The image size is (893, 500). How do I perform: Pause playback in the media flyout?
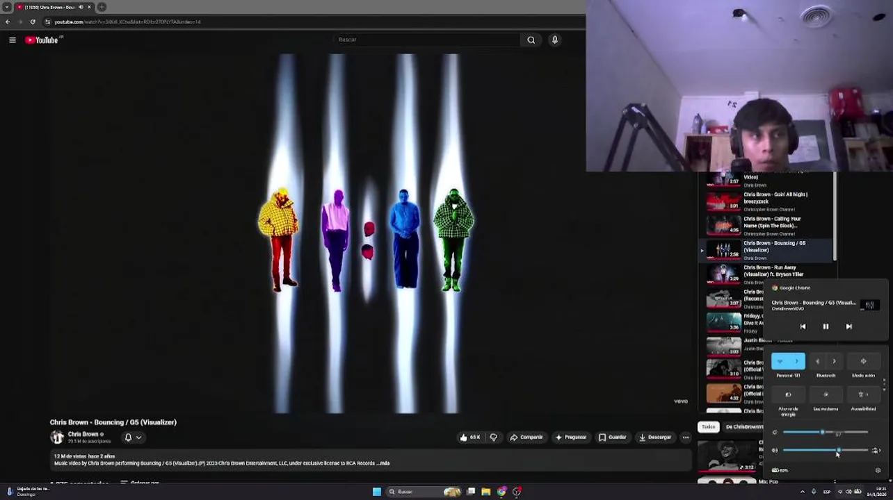(826, 326)
